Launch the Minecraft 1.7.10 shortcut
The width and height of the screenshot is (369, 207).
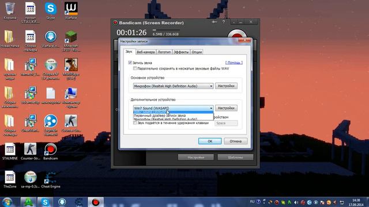[71, 40]
